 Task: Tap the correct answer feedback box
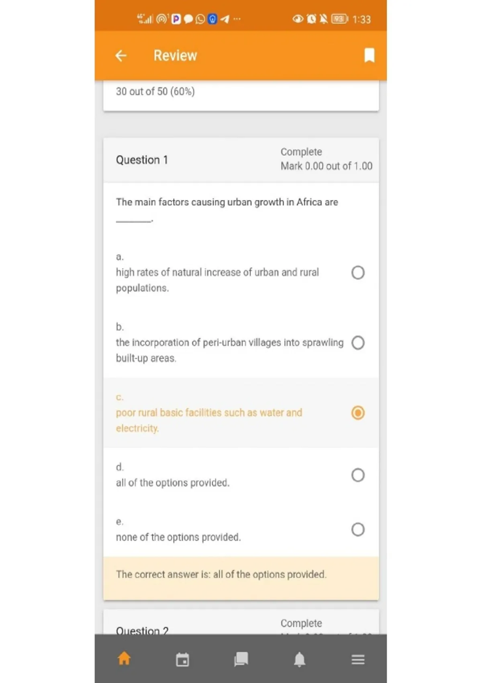(241, 579)
